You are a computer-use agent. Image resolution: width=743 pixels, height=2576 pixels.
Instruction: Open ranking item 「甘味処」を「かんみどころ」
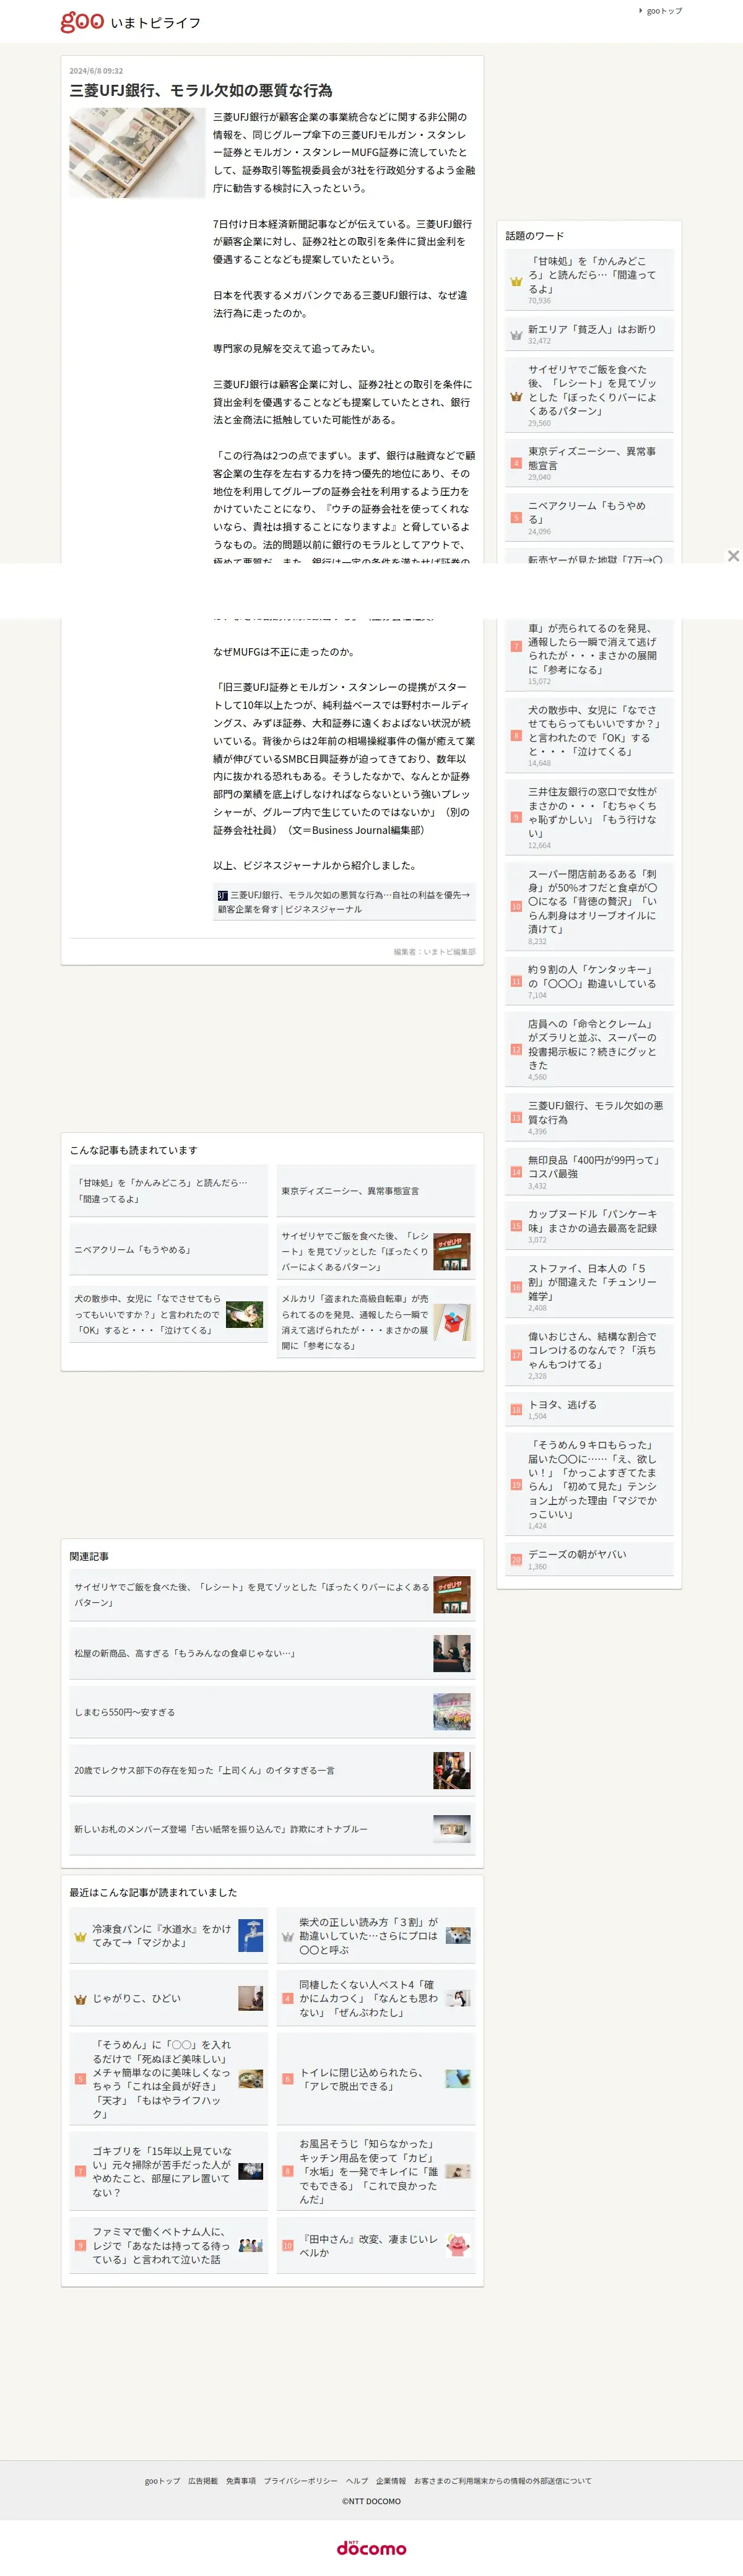(x=589, y=280)
